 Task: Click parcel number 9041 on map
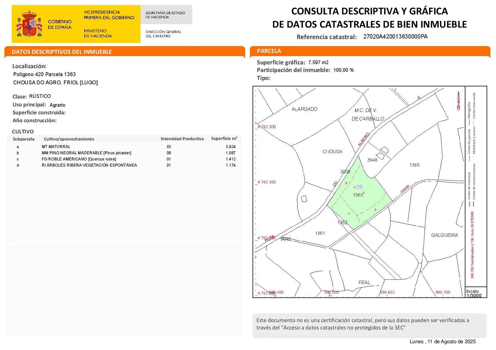pyautogui.click(x=286, y=239)
